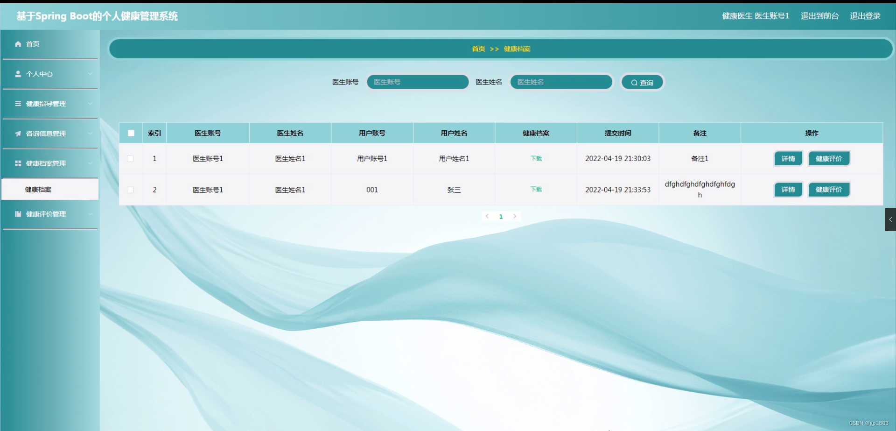Click the collapse arrow on right screen edge
This screenshot has width=896, height=431.
click(890, 219)
